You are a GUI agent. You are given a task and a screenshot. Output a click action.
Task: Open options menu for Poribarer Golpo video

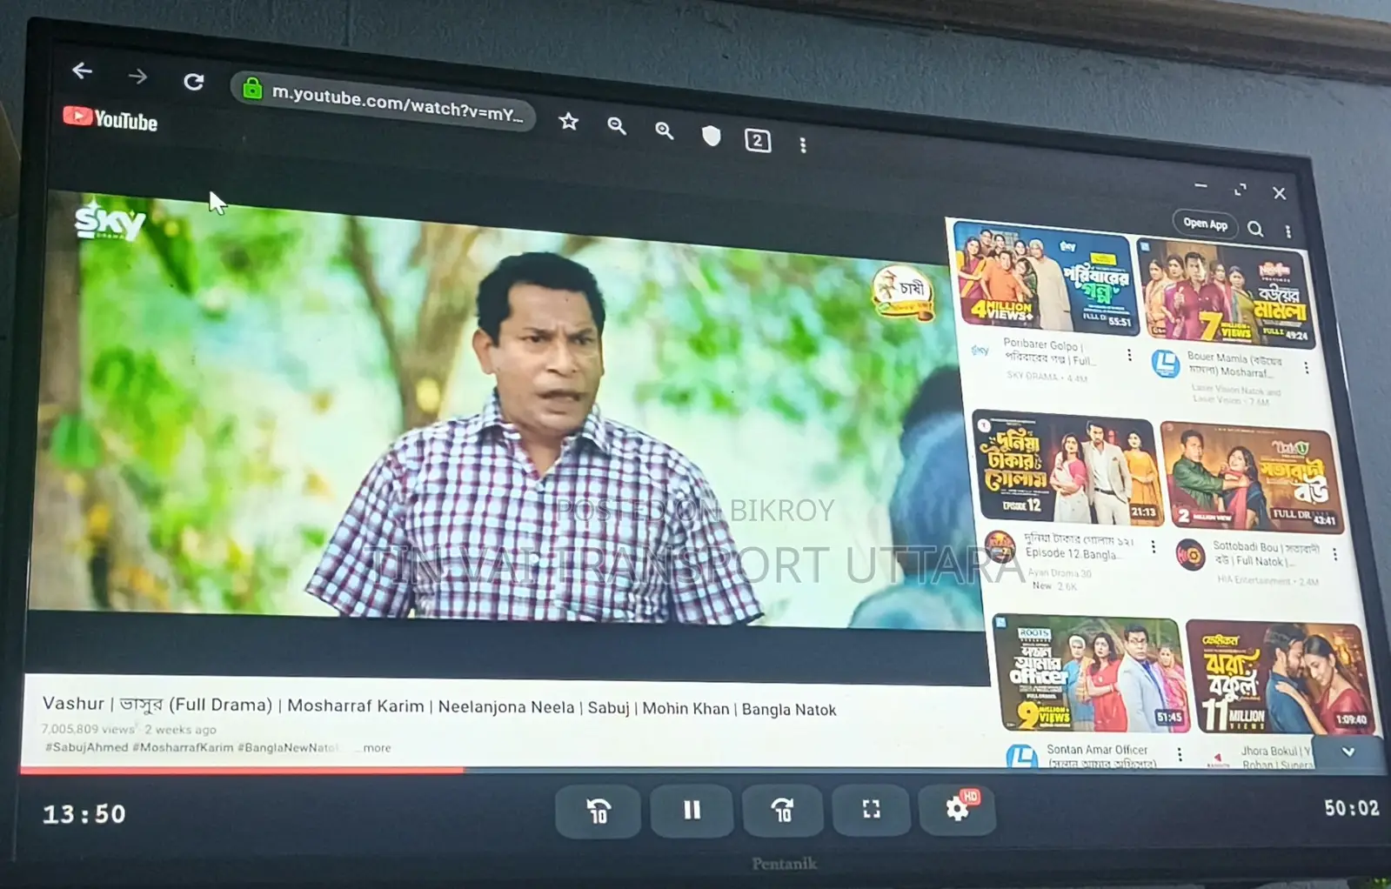pyautogui.click(x=1129, y=356)
